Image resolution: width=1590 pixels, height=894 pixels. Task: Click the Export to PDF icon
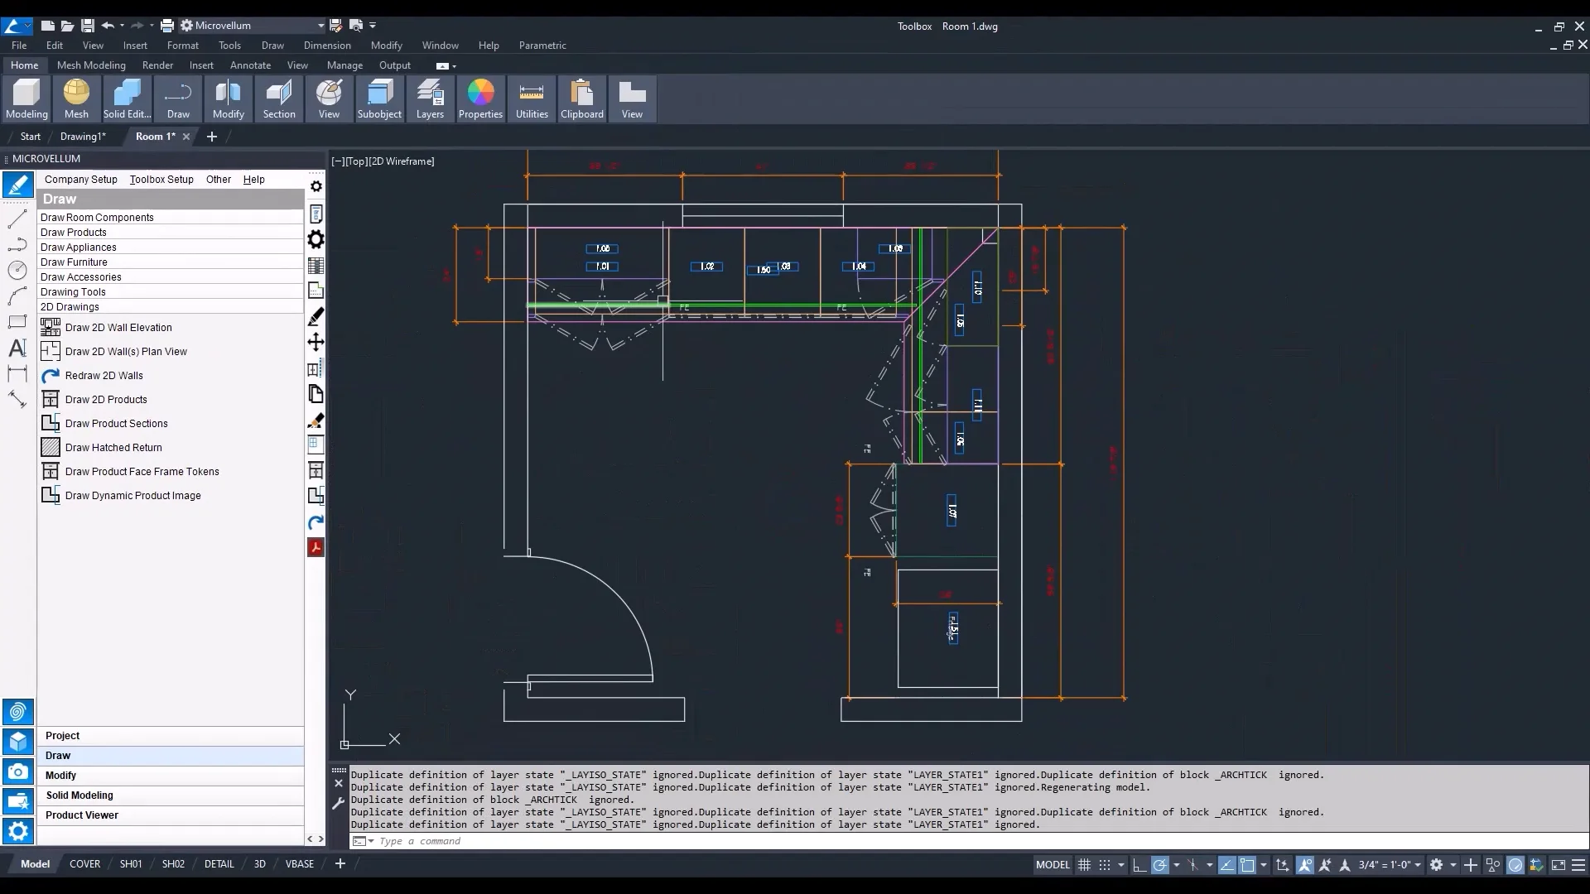pos(316,547)
